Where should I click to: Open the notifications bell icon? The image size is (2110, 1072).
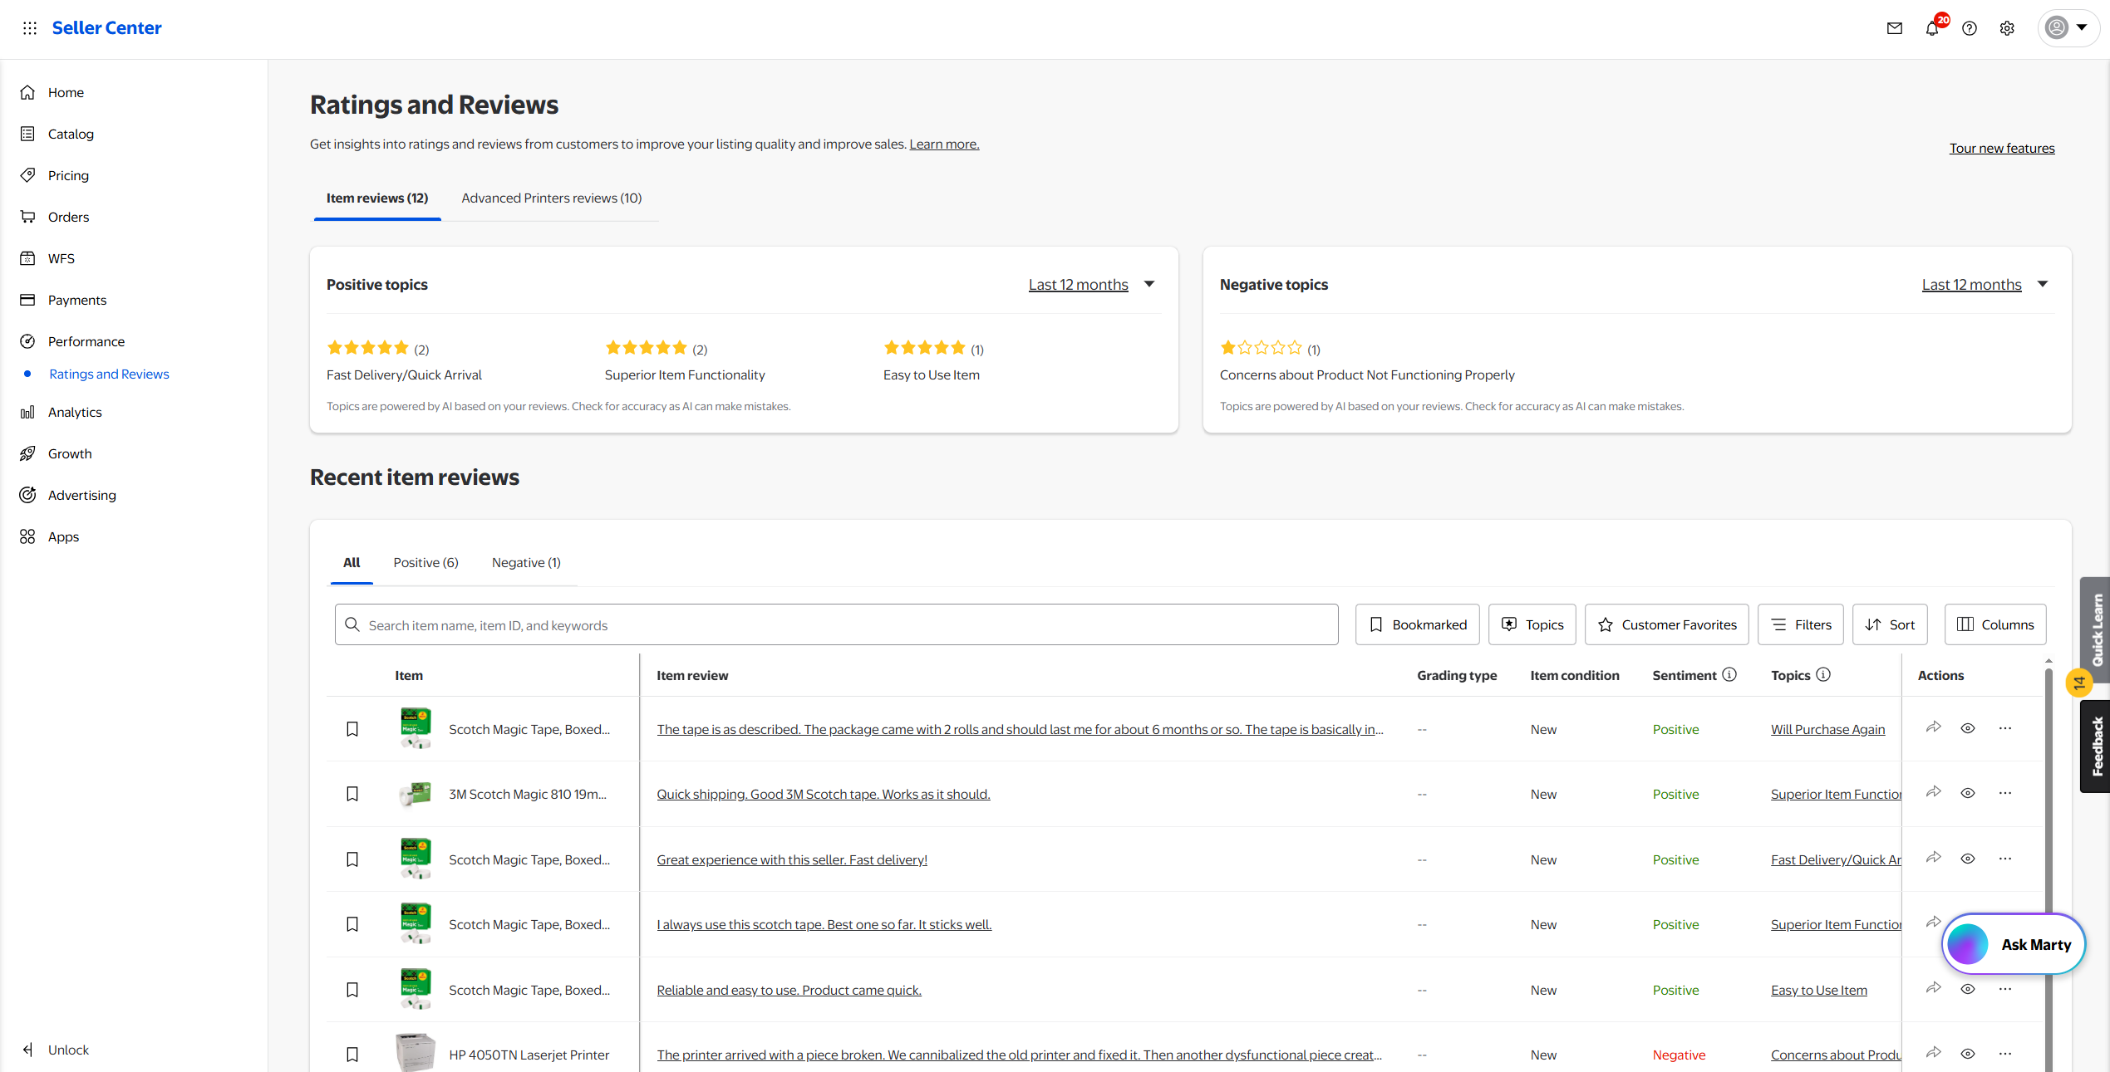[x=1932, y=28]
